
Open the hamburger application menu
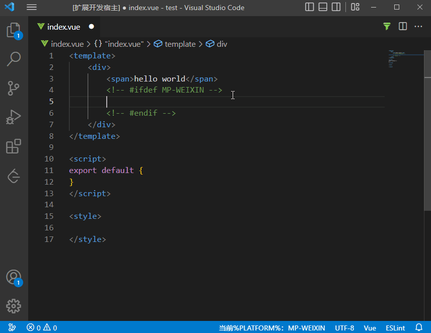click(x=32, y=8)
